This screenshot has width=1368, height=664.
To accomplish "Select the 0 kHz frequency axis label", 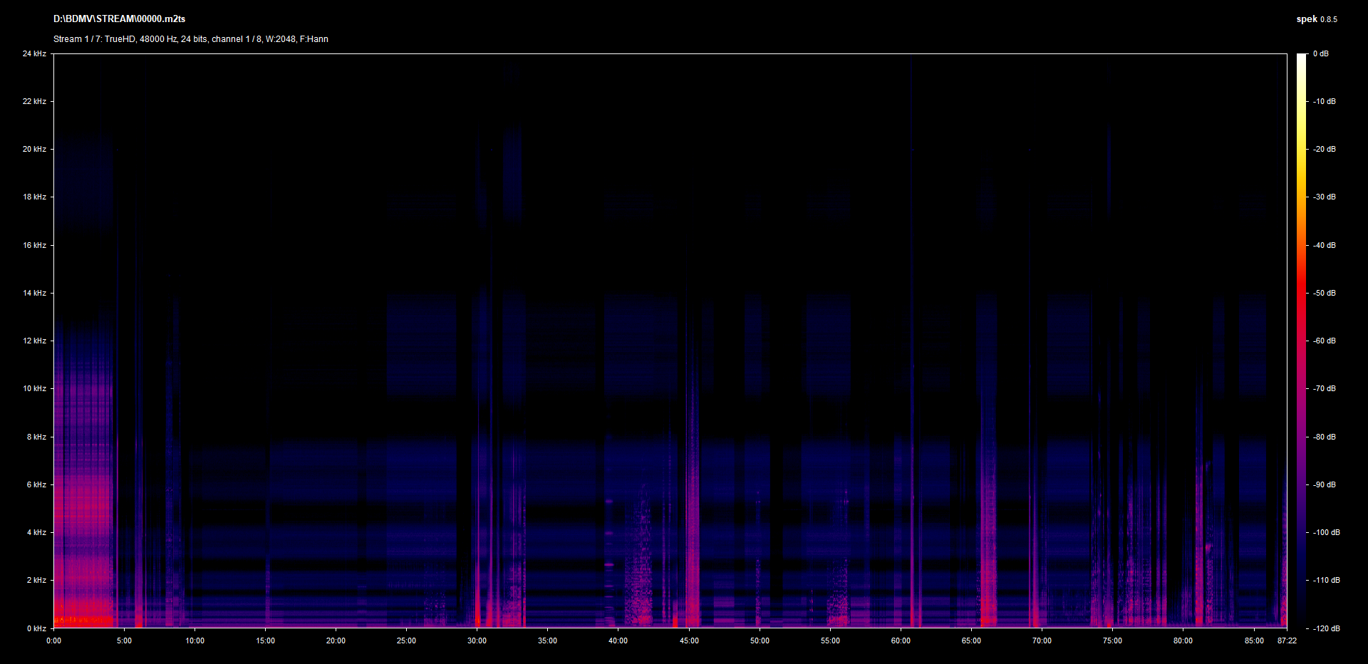I will tap(36, 628).
